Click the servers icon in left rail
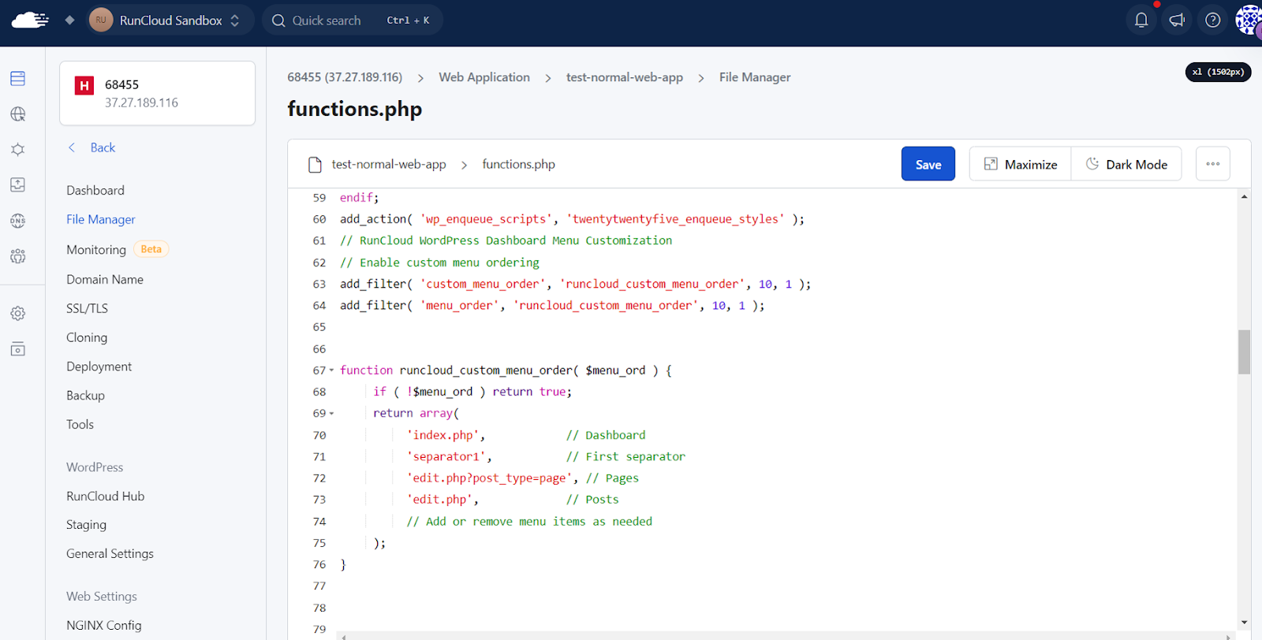The image size is (1262, 640). click(x=18, y=79)
